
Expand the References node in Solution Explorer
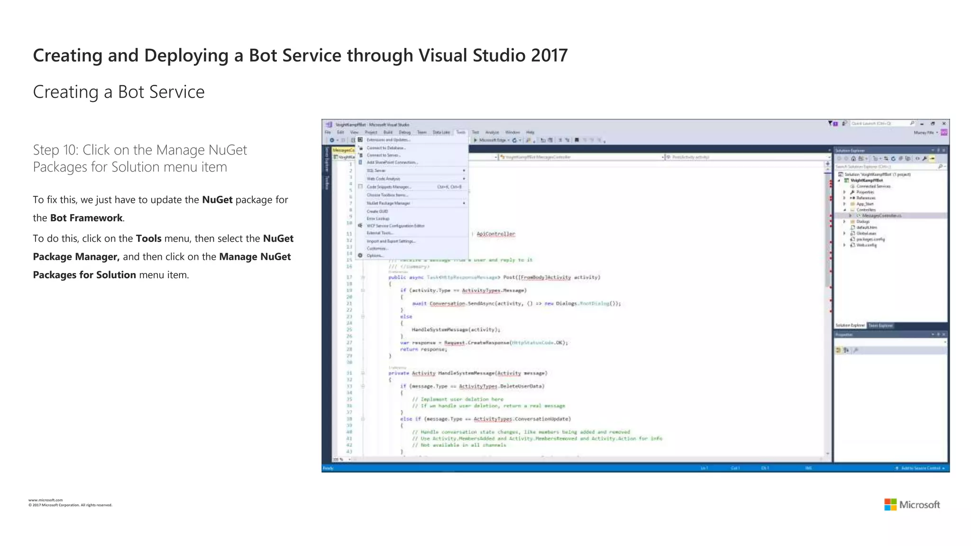(844, 198)
